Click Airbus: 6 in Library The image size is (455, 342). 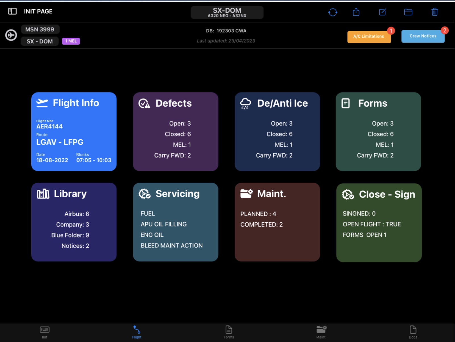click(x=77, y=214)
